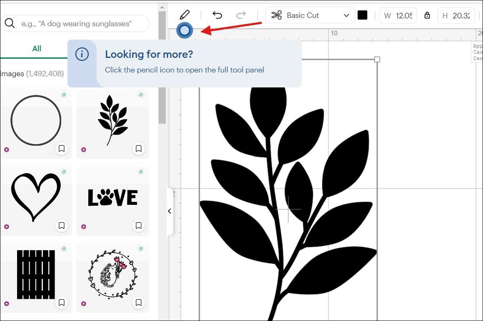
Task: Click the Redo icon
Action: point(241,14)
